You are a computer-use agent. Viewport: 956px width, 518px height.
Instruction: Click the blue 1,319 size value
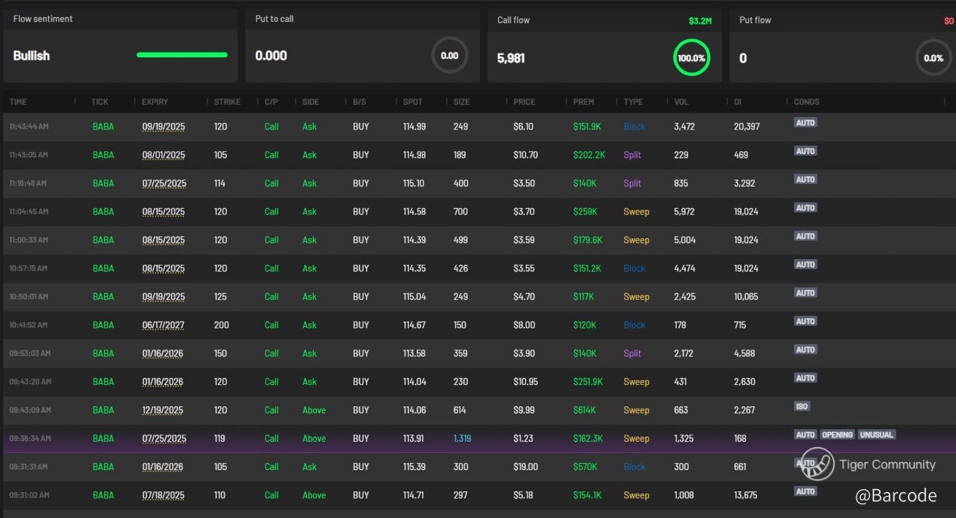click(x=462, y=439)
